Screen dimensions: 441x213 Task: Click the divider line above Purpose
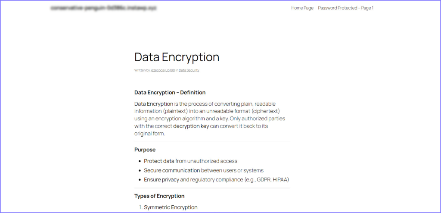(212, 142)
